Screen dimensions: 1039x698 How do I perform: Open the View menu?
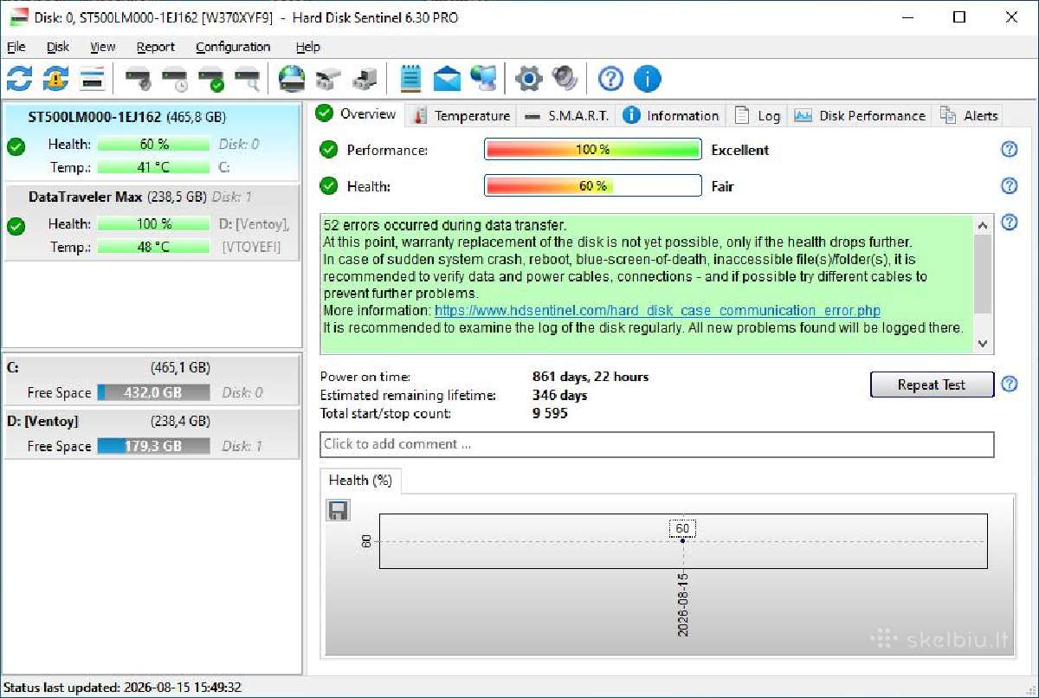(x=102, y=47)
